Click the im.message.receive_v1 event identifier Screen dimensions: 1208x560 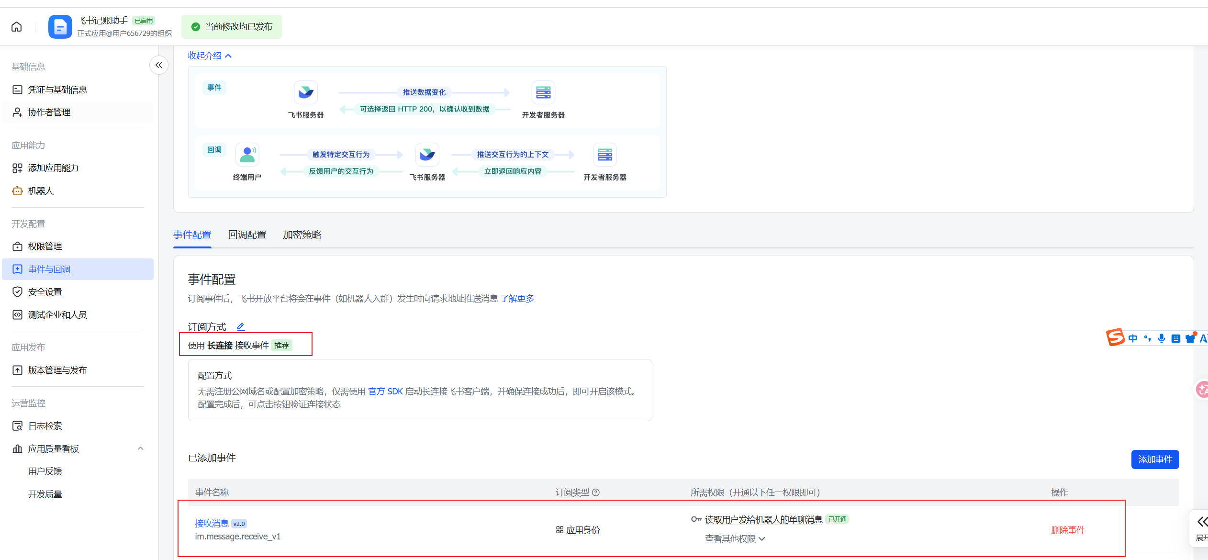click(238, 537)
